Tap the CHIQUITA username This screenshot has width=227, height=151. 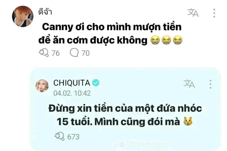pyautogui.click(x=72, y=83)
